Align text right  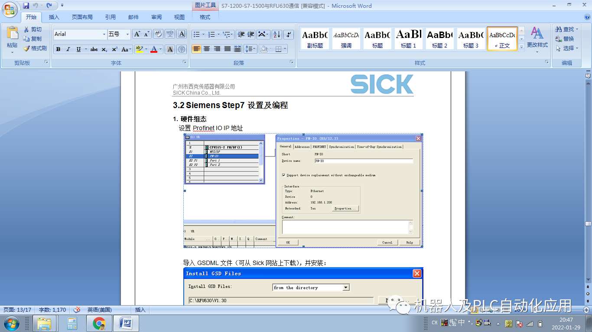click(x=217, y=49)
